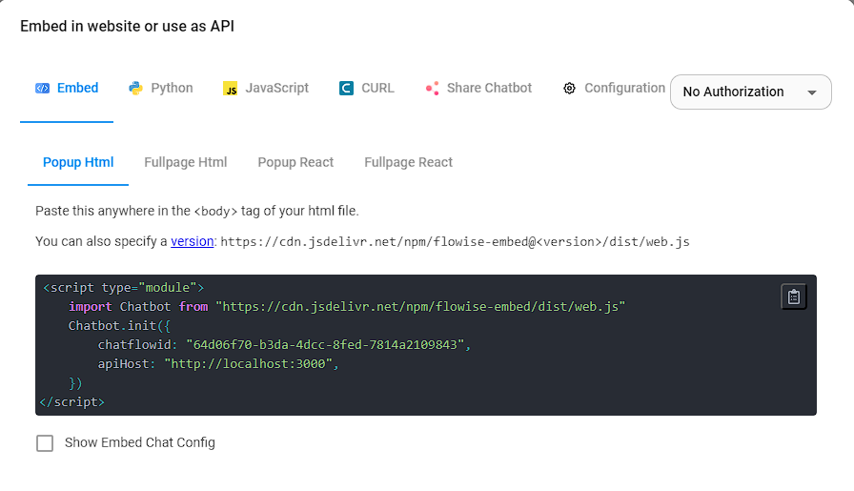Image resolution: width=854 pixels, height=491 pixels.
Task: Click the Embed code icon
Action: pos(43,89)
